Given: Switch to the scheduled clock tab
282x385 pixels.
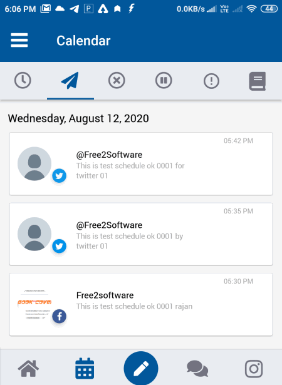Looking at the screenshot, I should tap(23, 80).
